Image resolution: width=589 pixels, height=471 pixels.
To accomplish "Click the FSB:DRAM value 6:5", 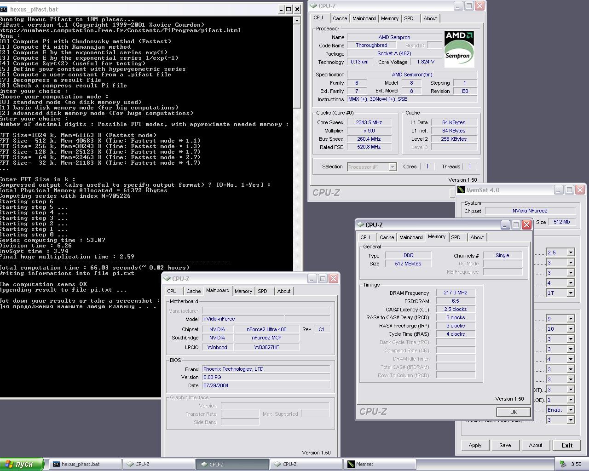I will pos(456,301).
